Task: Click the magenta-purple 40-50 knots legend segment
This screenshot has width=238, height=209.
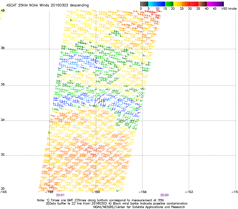Action: pyautogui.click(x=215, y=4)
